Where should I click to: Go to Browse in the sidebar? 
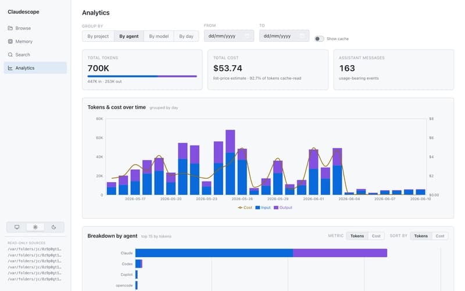[x=35, y=28]
